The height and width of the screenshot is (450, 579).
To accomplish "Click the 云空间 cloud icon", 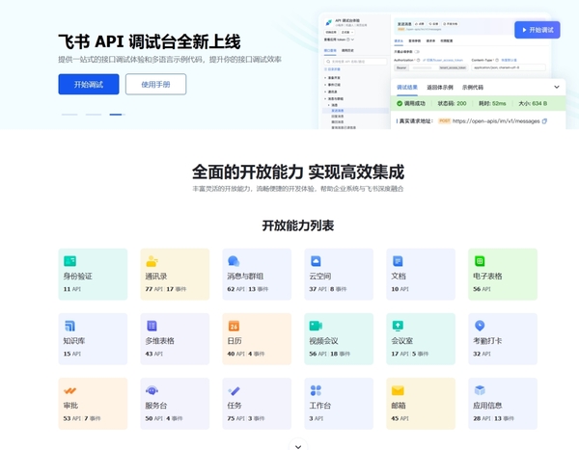I will coord(316,261).
